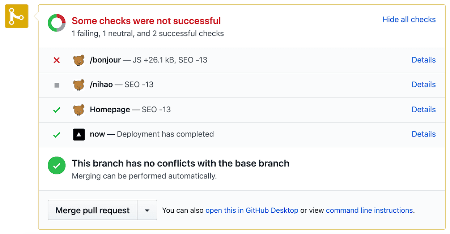Click the green circle mergeable status badge
The width and height of the screenshot is (450, 234).
[56, 165]
